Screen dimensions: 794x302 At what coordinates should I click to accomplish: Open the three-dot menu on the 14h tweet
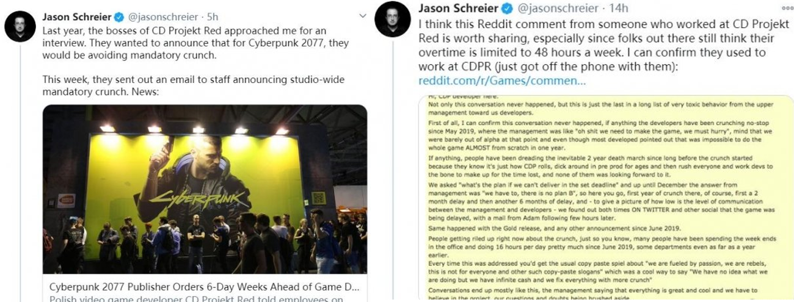787,9
